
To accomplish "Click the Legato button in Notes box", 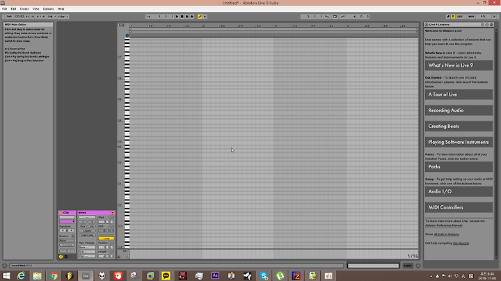I will tap(87, 230).
